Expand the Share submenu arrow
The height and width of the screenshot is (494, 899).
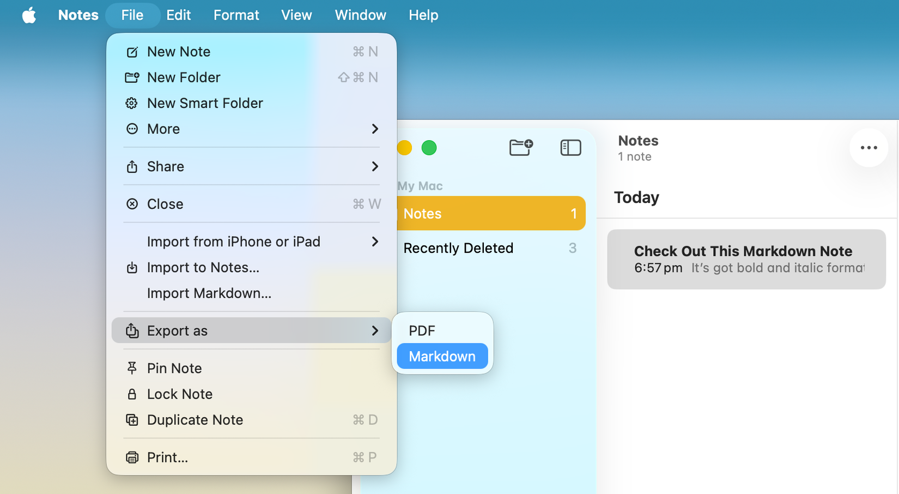(375, 166)
